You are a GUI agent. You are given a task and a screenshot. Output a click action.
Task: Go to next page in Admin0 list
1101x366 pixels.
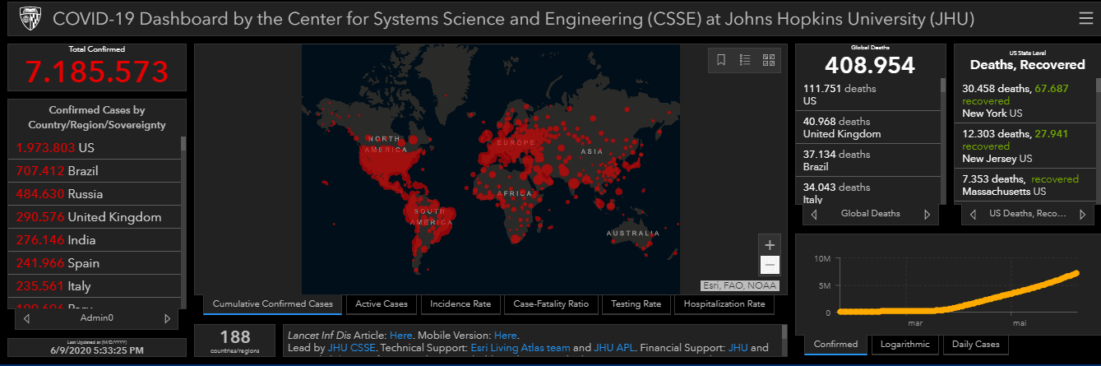point(168,318)
